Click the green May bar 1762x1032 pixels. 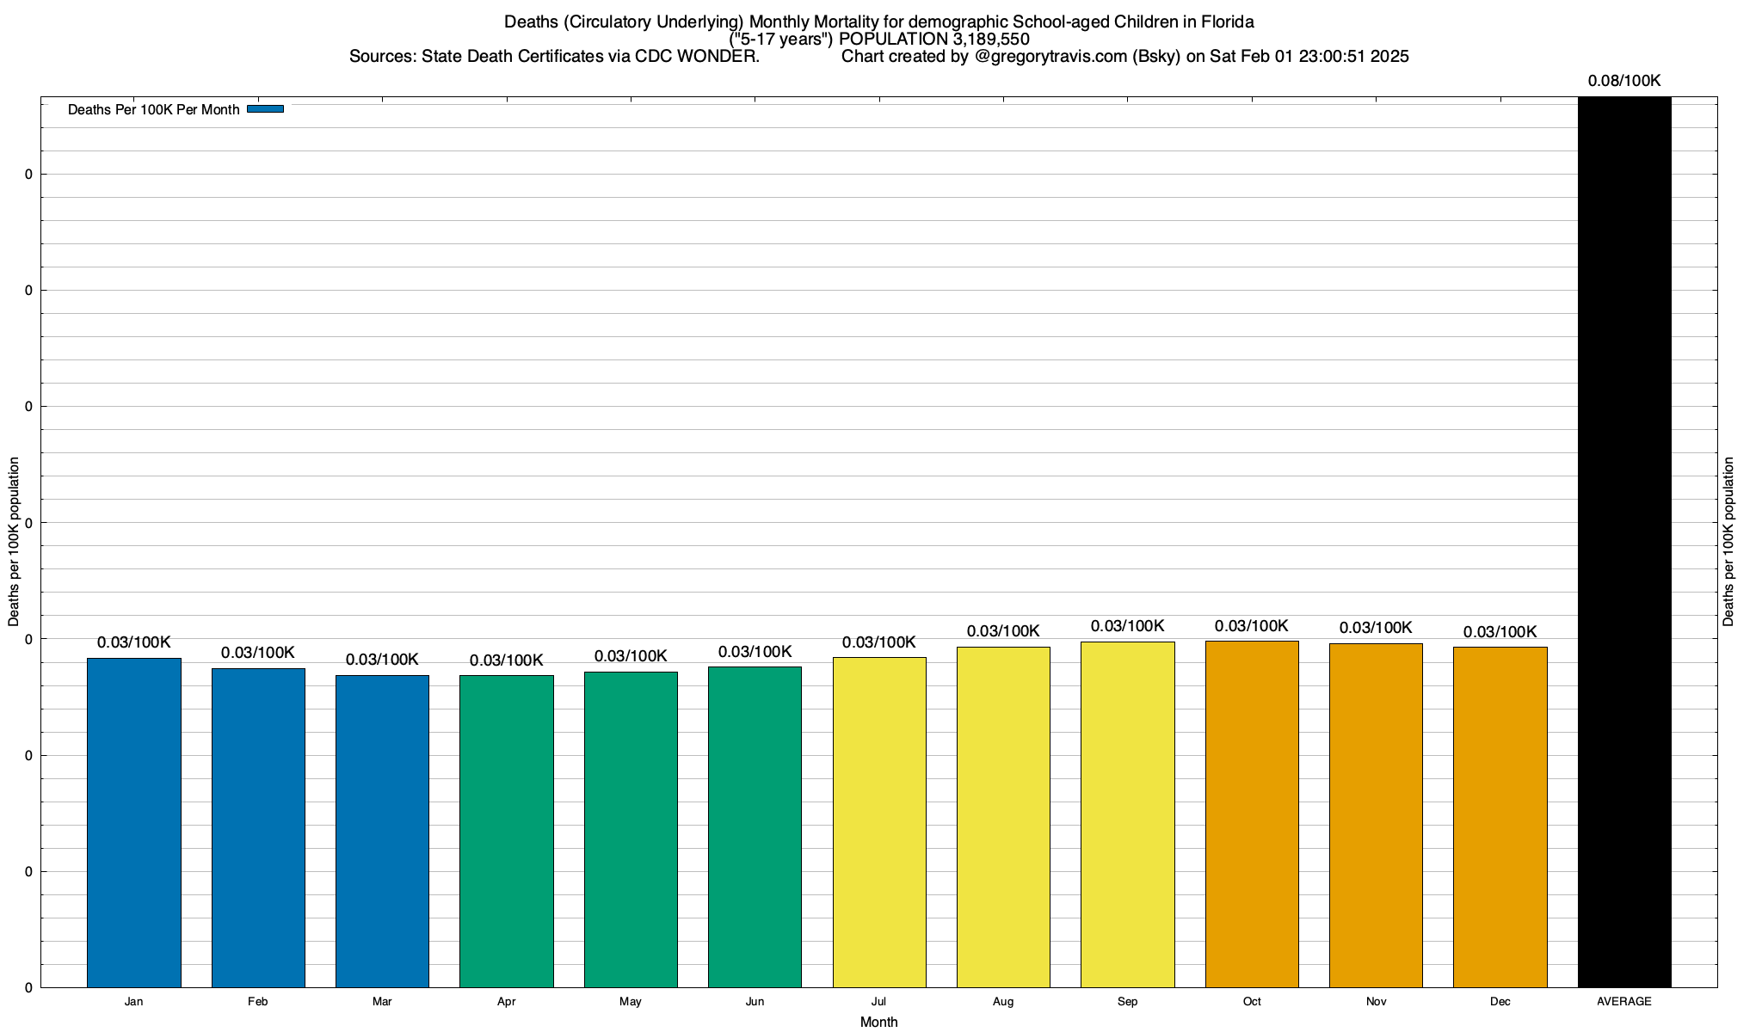pos(631,829)
